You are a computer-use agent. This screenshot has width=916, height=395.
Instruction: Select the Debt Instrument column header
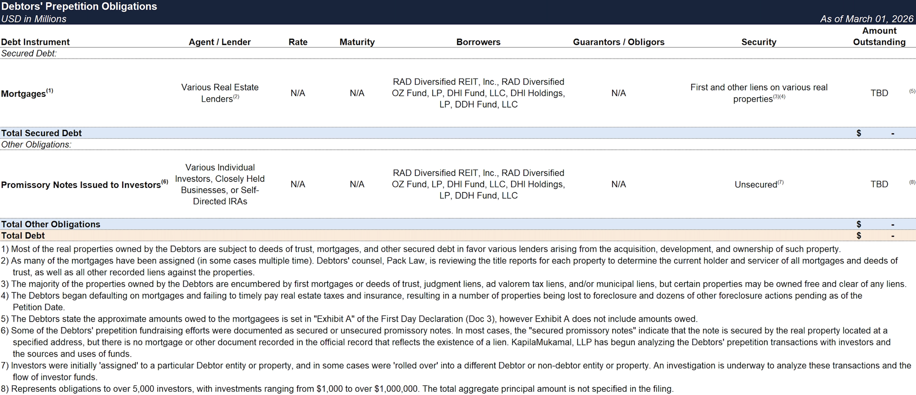click(35, 42)
